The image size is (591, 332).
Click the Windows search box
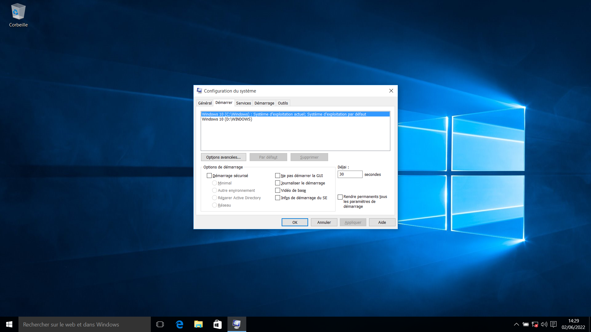(85, 324)
